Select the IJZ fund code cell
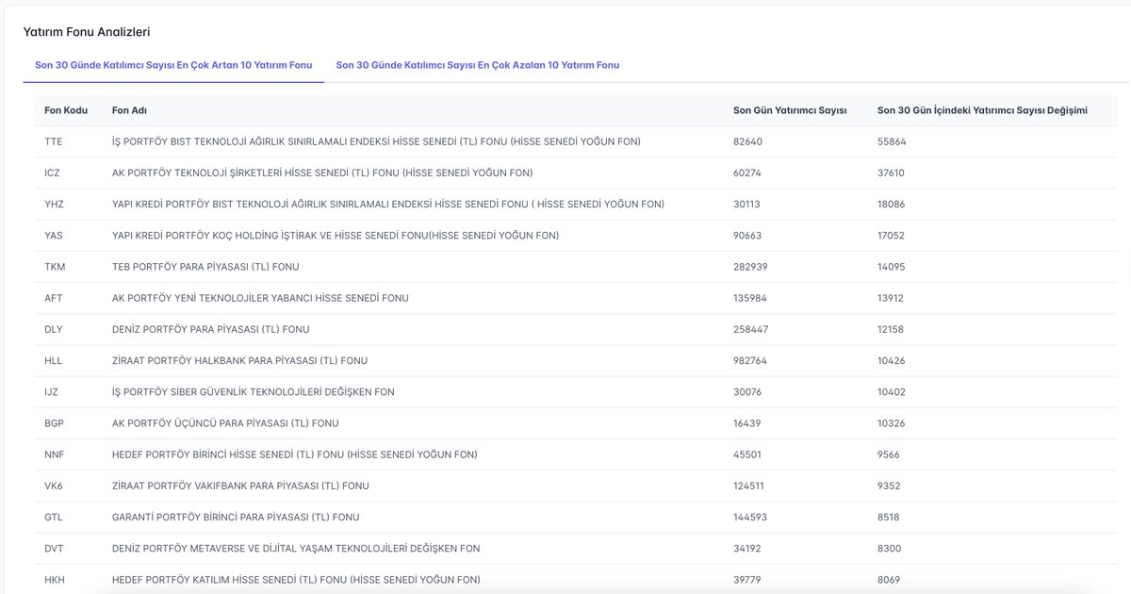 [52, 391]
